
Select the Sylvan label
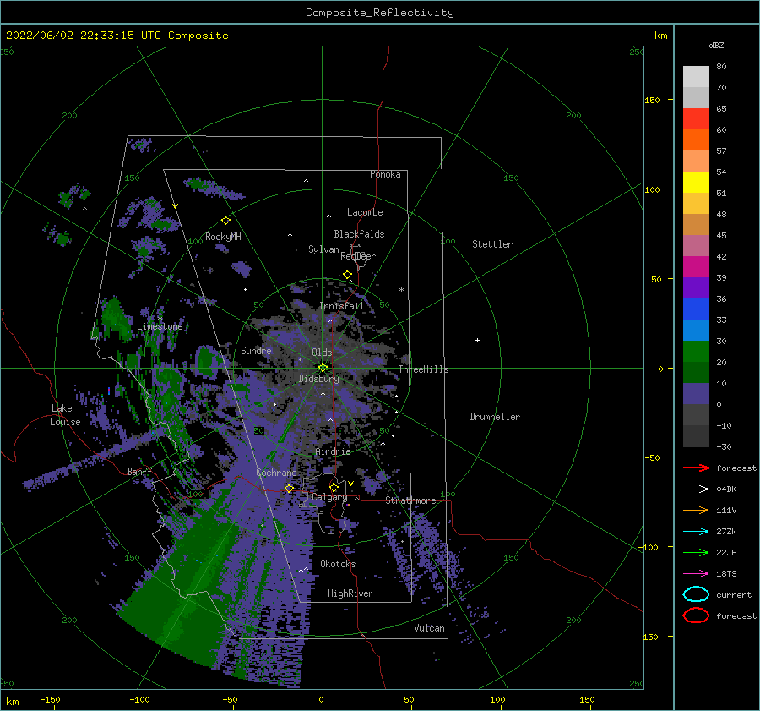point(323,249)
